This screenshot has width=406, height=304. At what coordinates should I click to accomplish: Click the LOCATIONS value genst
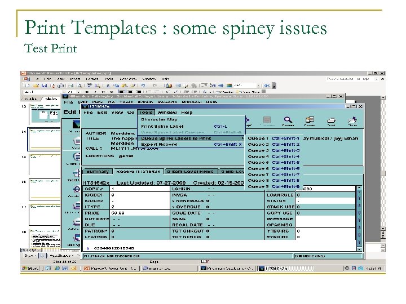126,156
